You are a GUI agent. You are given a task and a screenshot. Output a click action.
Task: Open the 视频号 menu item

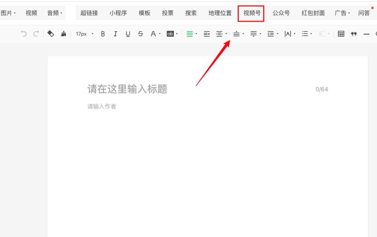point(252,13)
